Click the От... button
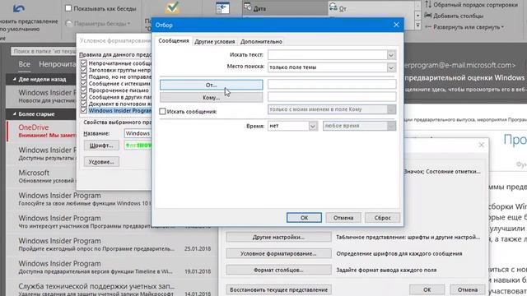Screen dimensions: 527x296 (211, 85)
